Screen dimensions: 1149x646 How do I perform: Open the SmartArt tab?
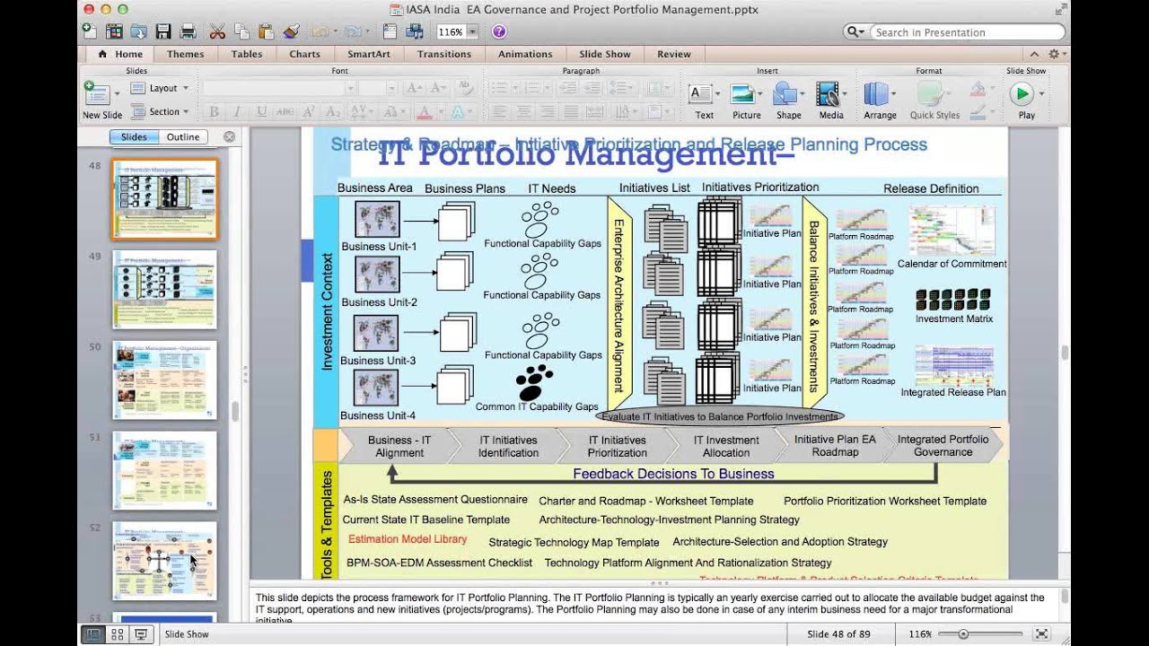point(369,54)
